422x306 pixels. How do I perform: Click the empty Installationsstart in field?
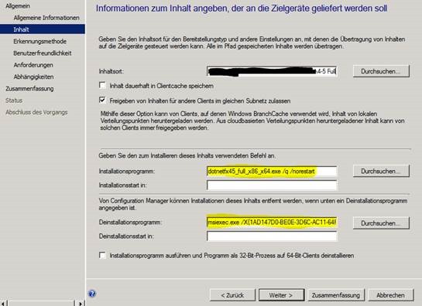coord(272,185)
